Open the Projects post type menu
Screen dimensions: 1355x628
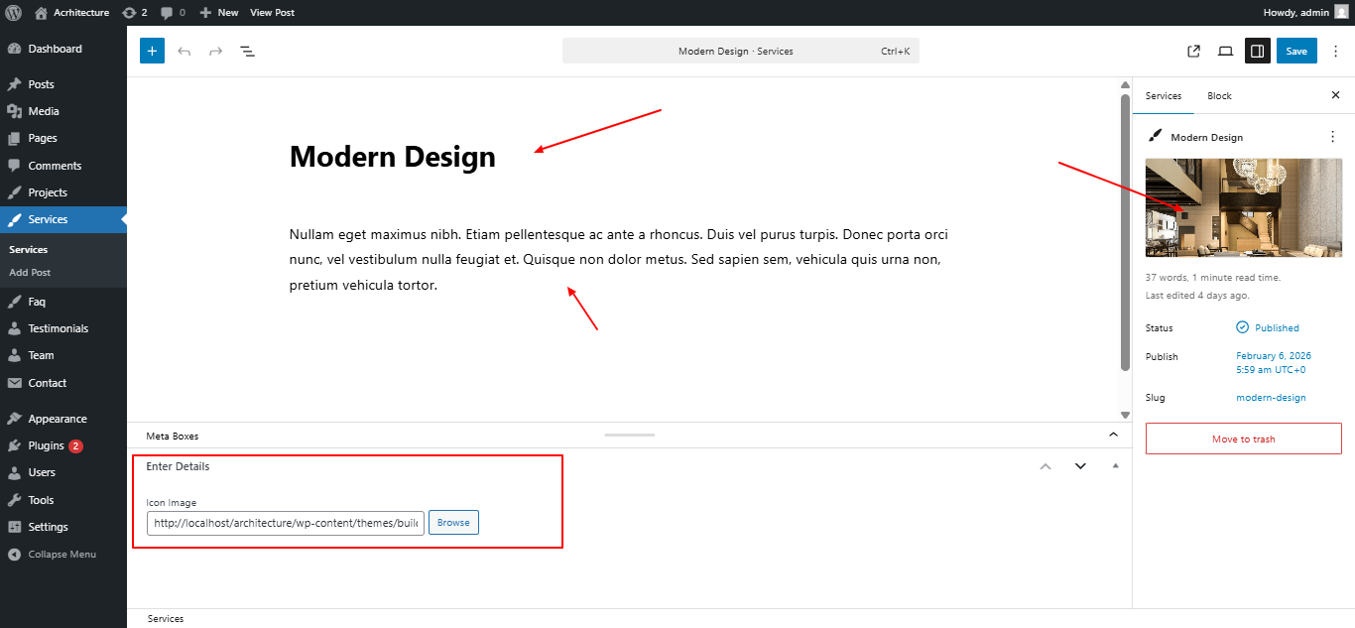pyautogui.click(x=63, y=192)
